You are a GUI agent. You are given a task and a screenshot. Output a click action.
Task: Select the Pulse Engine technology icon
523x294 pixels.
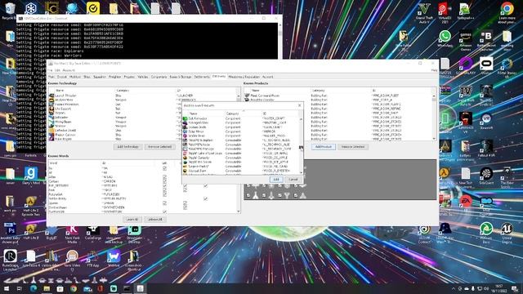pyautogui.click(x=51, y=139)
